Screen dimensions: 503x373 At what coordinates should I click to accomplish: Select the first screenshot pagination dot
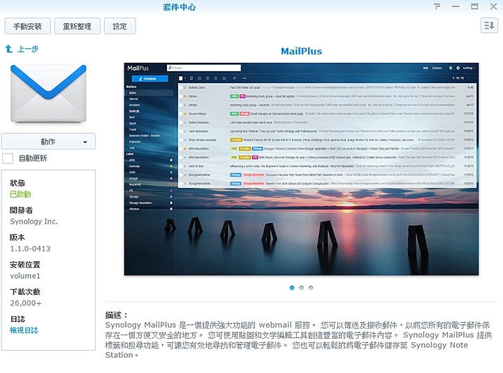[292, 288]
